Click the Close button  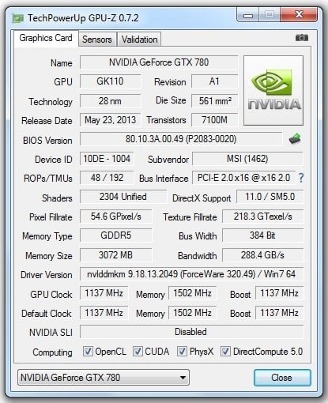282,378
